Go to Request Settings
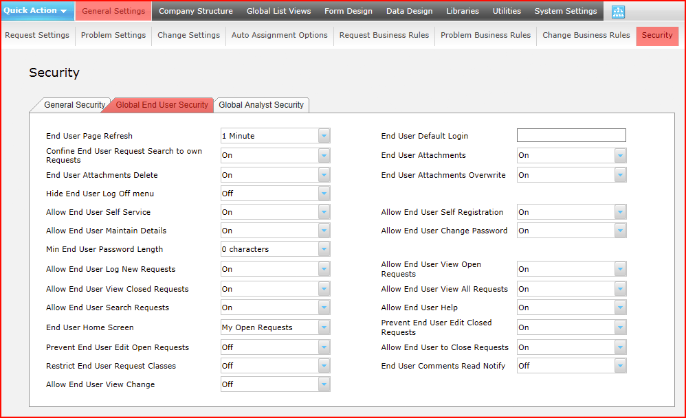The height and width of the screenshot is (418, 686). pyautogui.click(x=37, y=36)
